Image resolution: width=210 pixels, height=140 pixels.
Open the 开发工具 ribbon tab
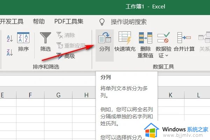[x=12, y=21]
